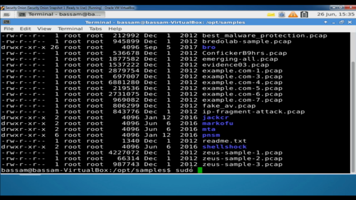
Task: Click the prompt bassam@bassam-VirtualBox:/opt/samples$
Action: tap(86, 171)
